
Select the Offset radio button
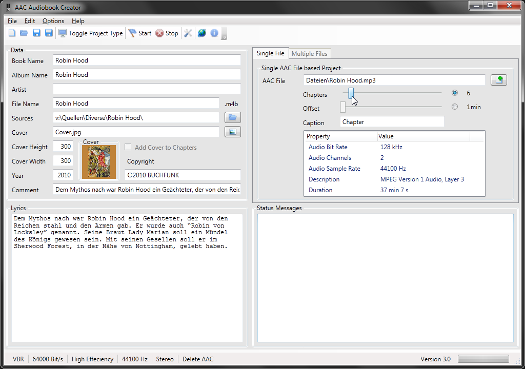click(455, 107)
